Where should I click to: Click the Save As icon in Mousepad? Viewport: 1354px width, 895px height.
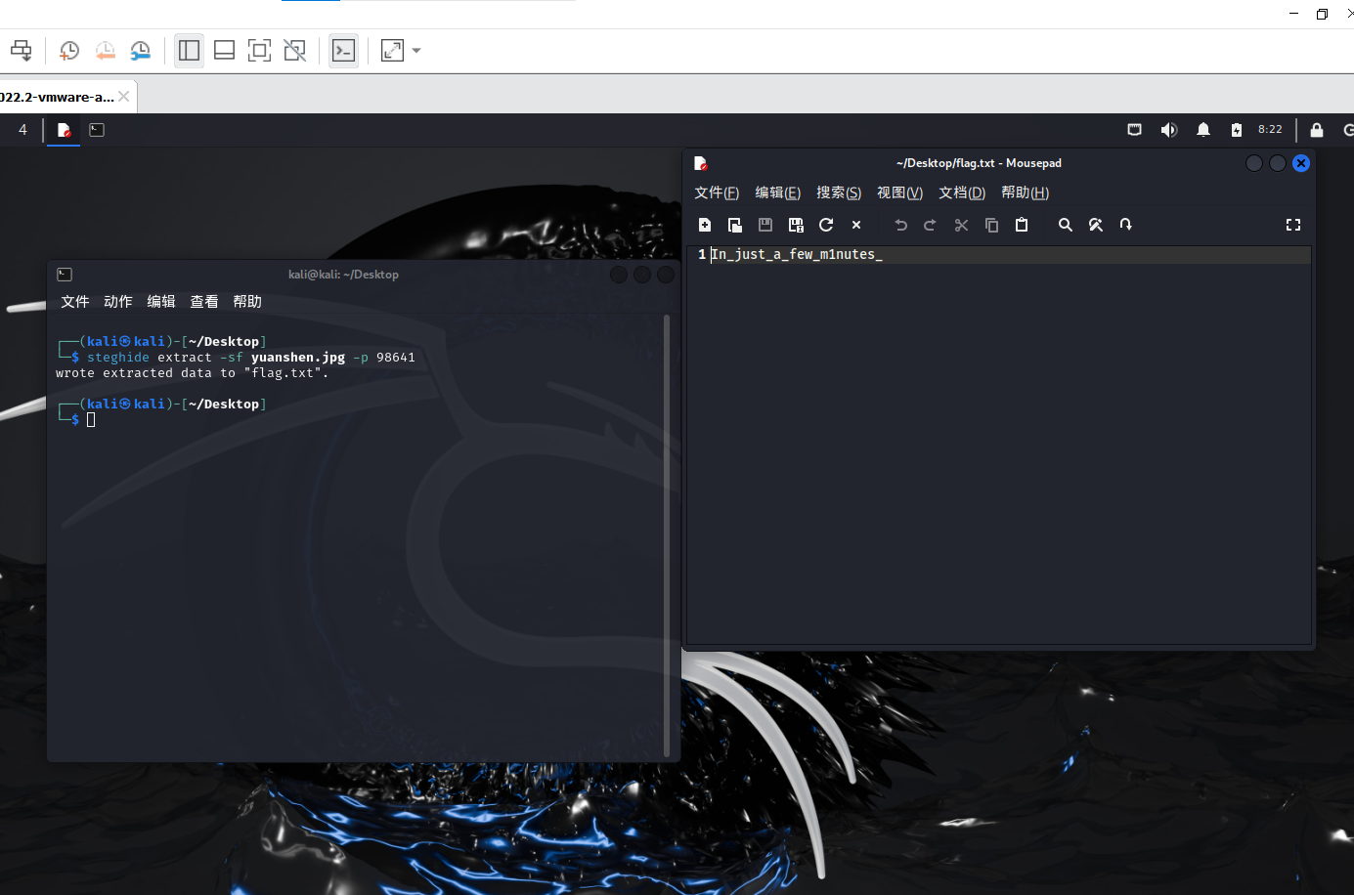point(796,225)
